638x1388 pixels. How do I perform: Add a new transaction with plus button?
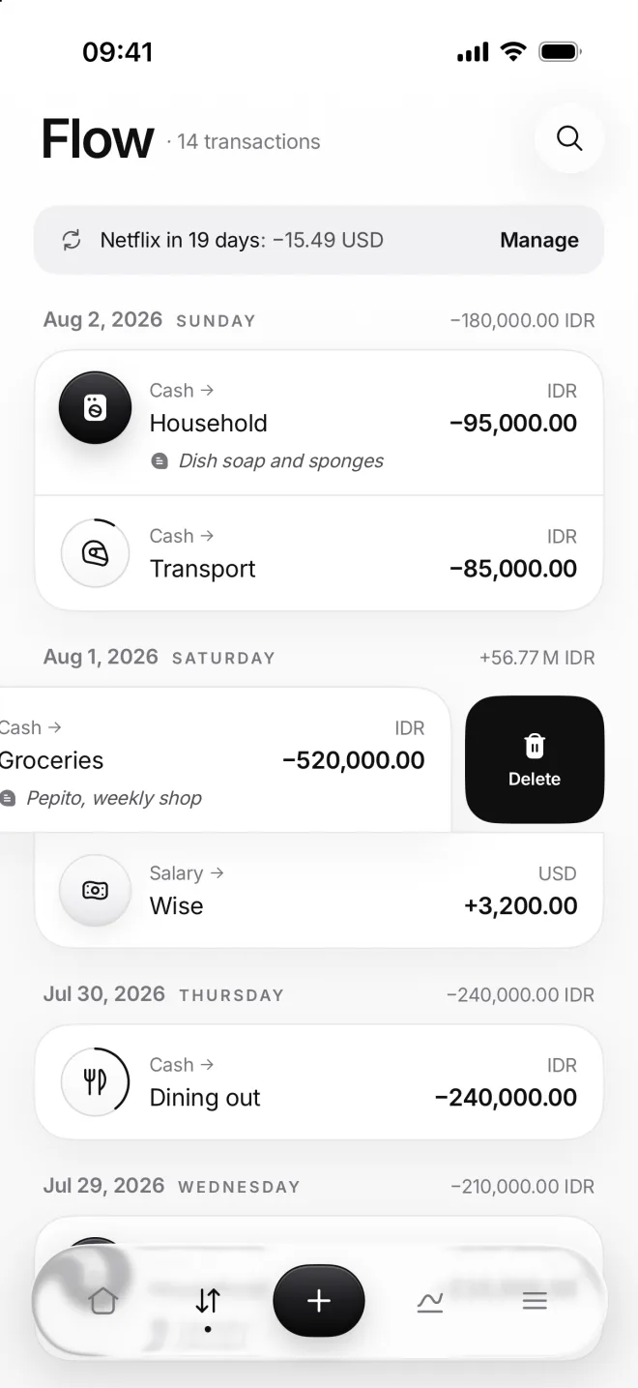click(319, 1301)
